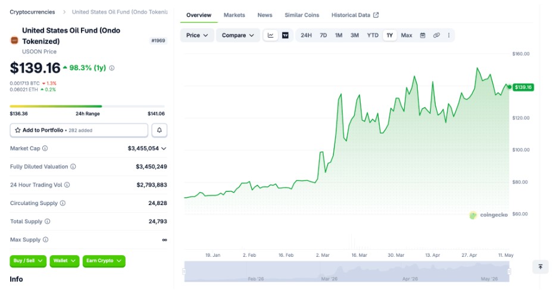The width and height of the screenshot is (556, 295).
Task: Open the chart more options menu
Action: pyautogui.click(x=449, y=35)
